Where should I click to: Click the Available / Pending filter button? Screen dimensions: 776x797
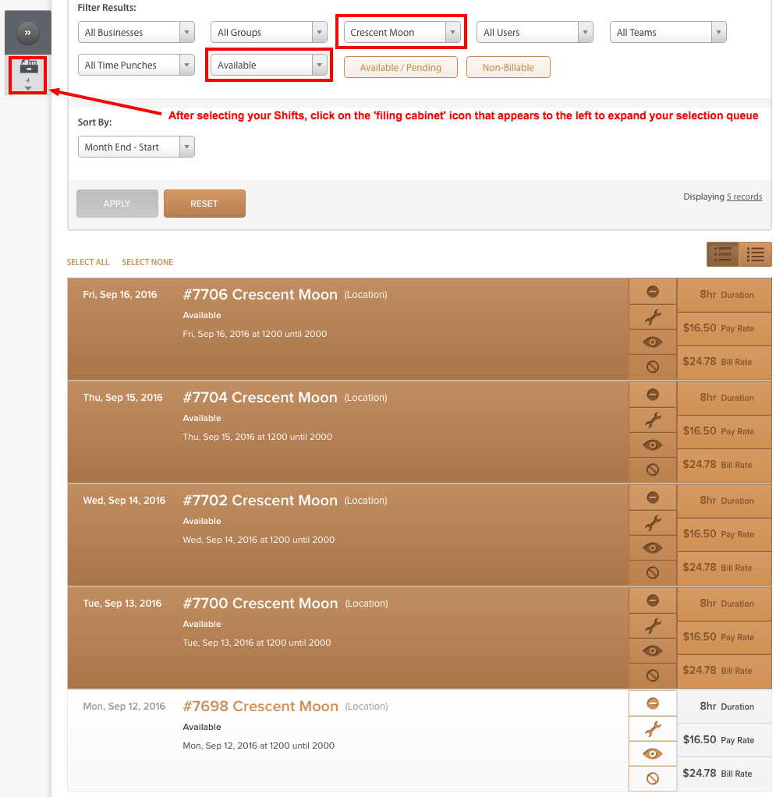point(400,68)
